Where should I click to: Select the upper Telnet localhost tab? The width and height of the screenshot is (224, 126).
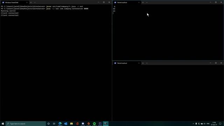pyautogui.click(x=126, y=2)
